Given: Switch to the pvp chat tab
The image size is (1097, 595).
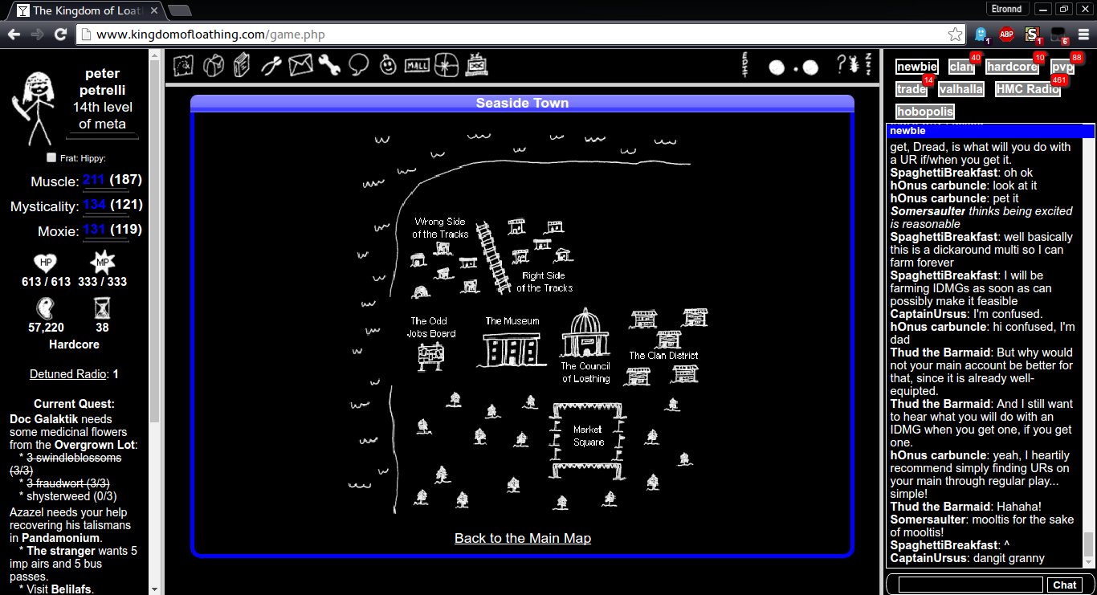Looking at the screenshot, I should (x=1062, y=67).
